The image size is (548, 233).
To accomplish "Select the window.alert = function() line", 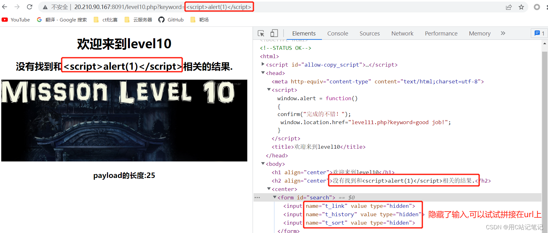I will (x=317, y=98).
